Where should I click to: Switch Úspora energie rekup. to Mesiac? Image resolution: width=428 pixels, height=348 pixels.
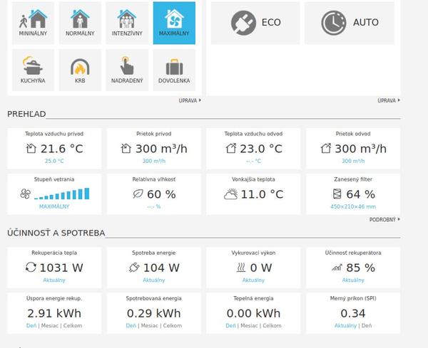[x=50, y=325]
